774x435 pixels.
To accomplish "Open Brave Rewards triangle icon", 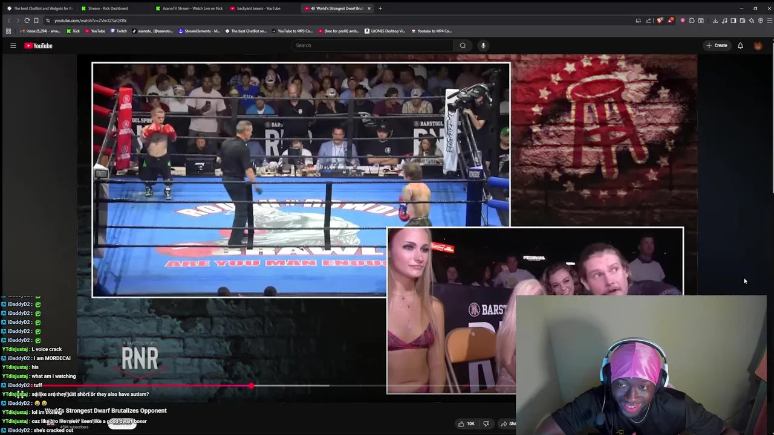I will click(x=671, y=21).
